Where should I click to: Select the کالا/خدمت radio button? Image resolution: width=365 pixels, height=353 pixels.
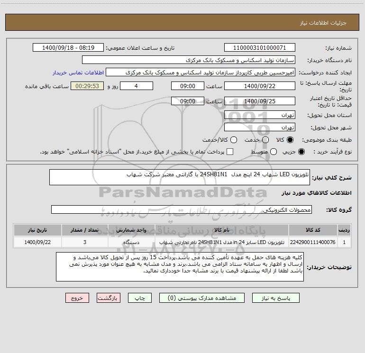tap(234, 140)
